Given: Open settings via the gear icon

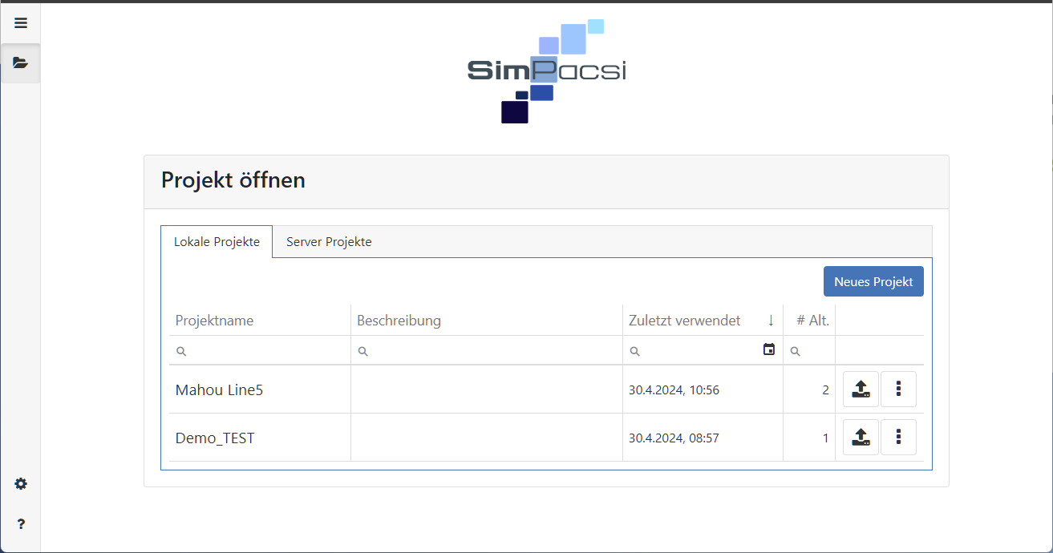Looking at the screenshot, I should point(21,484).
